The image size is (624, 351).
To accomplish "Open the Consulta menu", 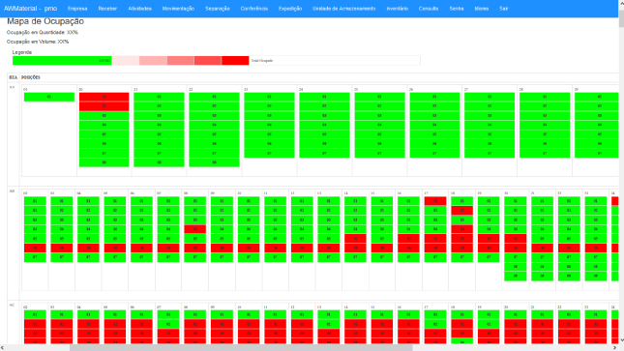I will coord(429,9).
